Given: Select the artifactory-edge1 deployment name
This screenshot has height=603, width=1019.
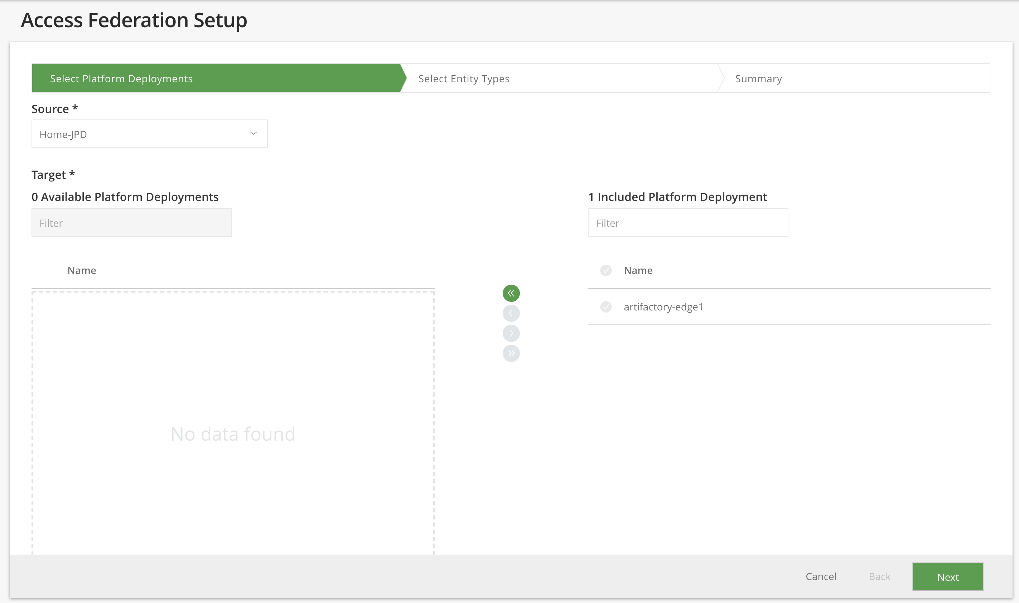Looking at the screenshot, I should click(x=663, y=307).
